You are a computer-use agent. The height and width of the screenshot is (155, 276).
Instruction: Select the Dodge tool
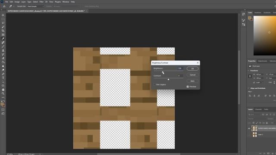click(3, 70)
